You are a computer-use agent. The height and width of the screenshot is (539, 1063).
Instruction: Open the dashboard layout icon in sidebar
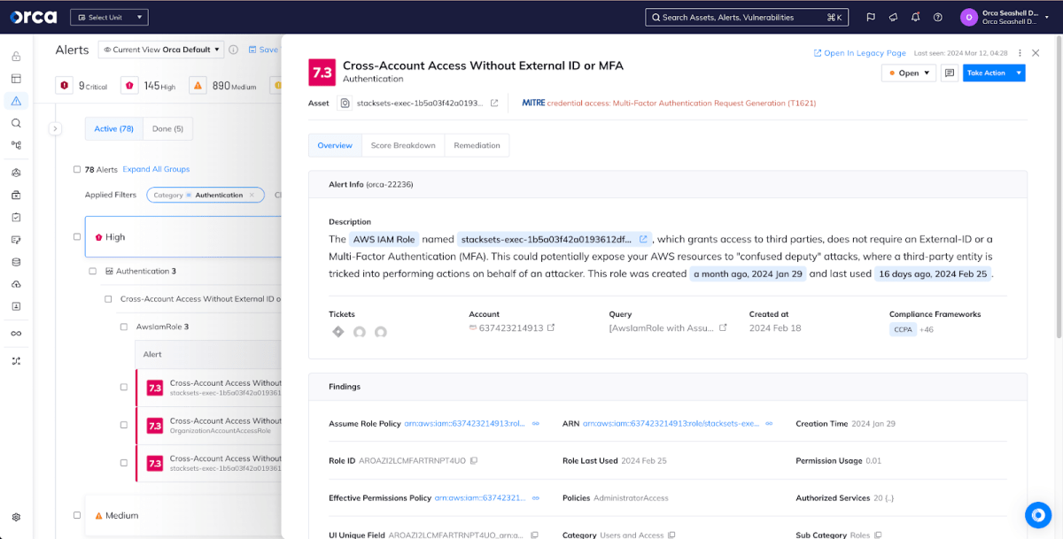pos(16,79)
